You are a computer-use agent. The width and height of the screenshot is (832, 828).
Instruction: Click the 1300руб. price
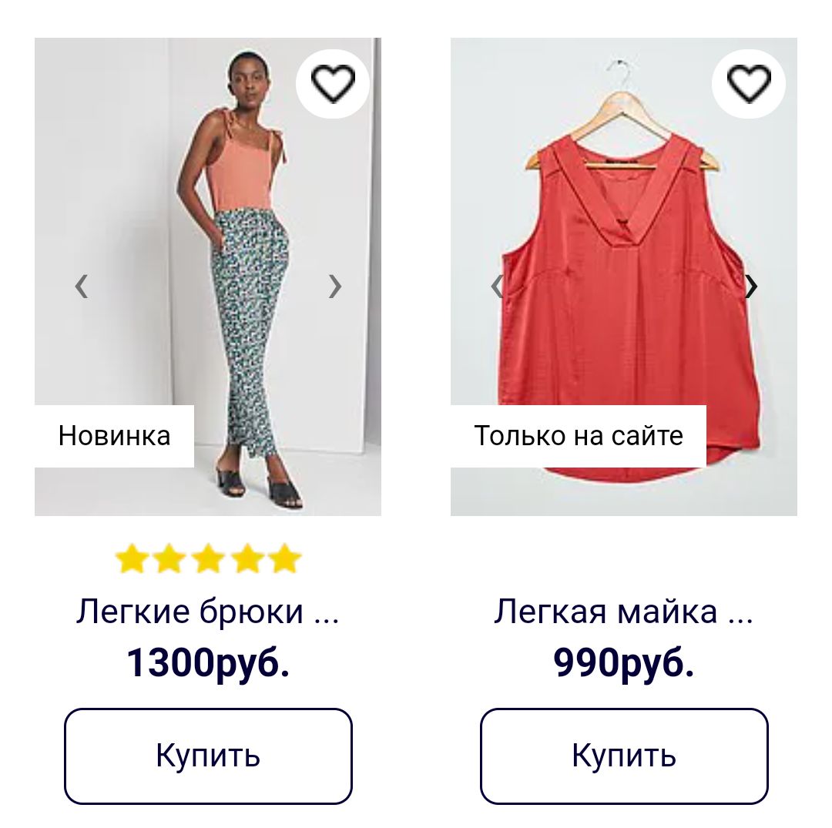point(208,662)
